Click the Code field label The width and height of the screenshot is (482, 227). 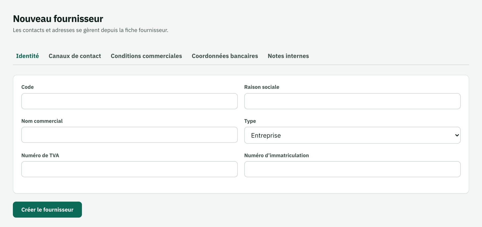point(28,87)
